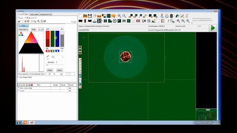Click the traffic light icon in main toolbar

click(171, 16)
